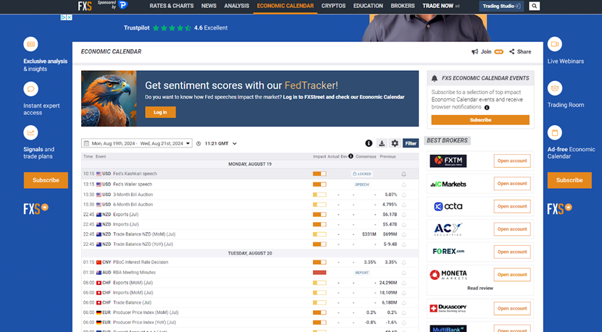This screenshot has width=602, height=332.
Task: Open the RATES & CHARTS menu
Action: [x=172, y=6]
